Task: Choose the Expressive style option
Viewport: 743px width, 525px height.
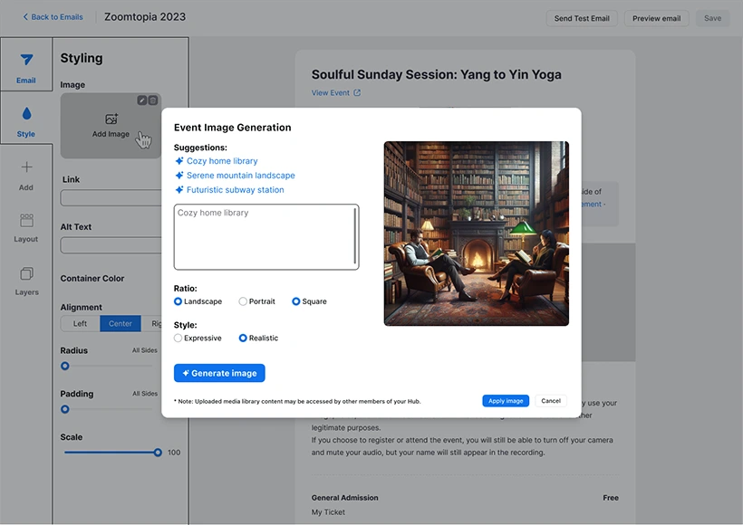Action: (179, 338)
